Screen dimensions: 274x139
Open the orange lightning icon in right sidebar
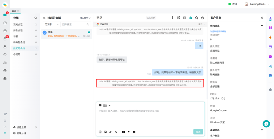click(270, 37)
